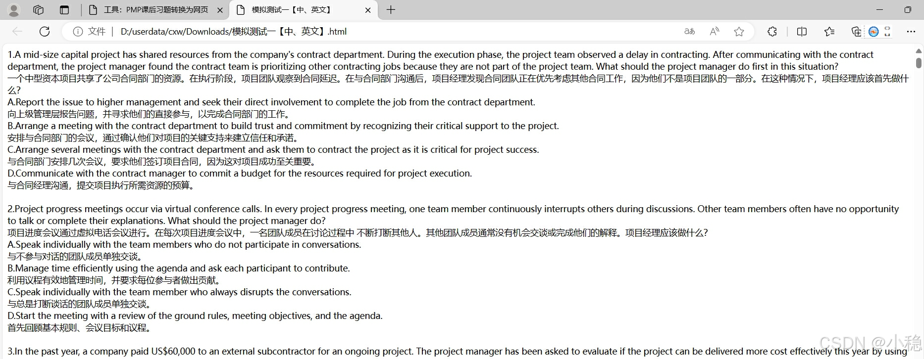Click the translate page icon
The width and height of the screenshot is (924, 359).
689,32
